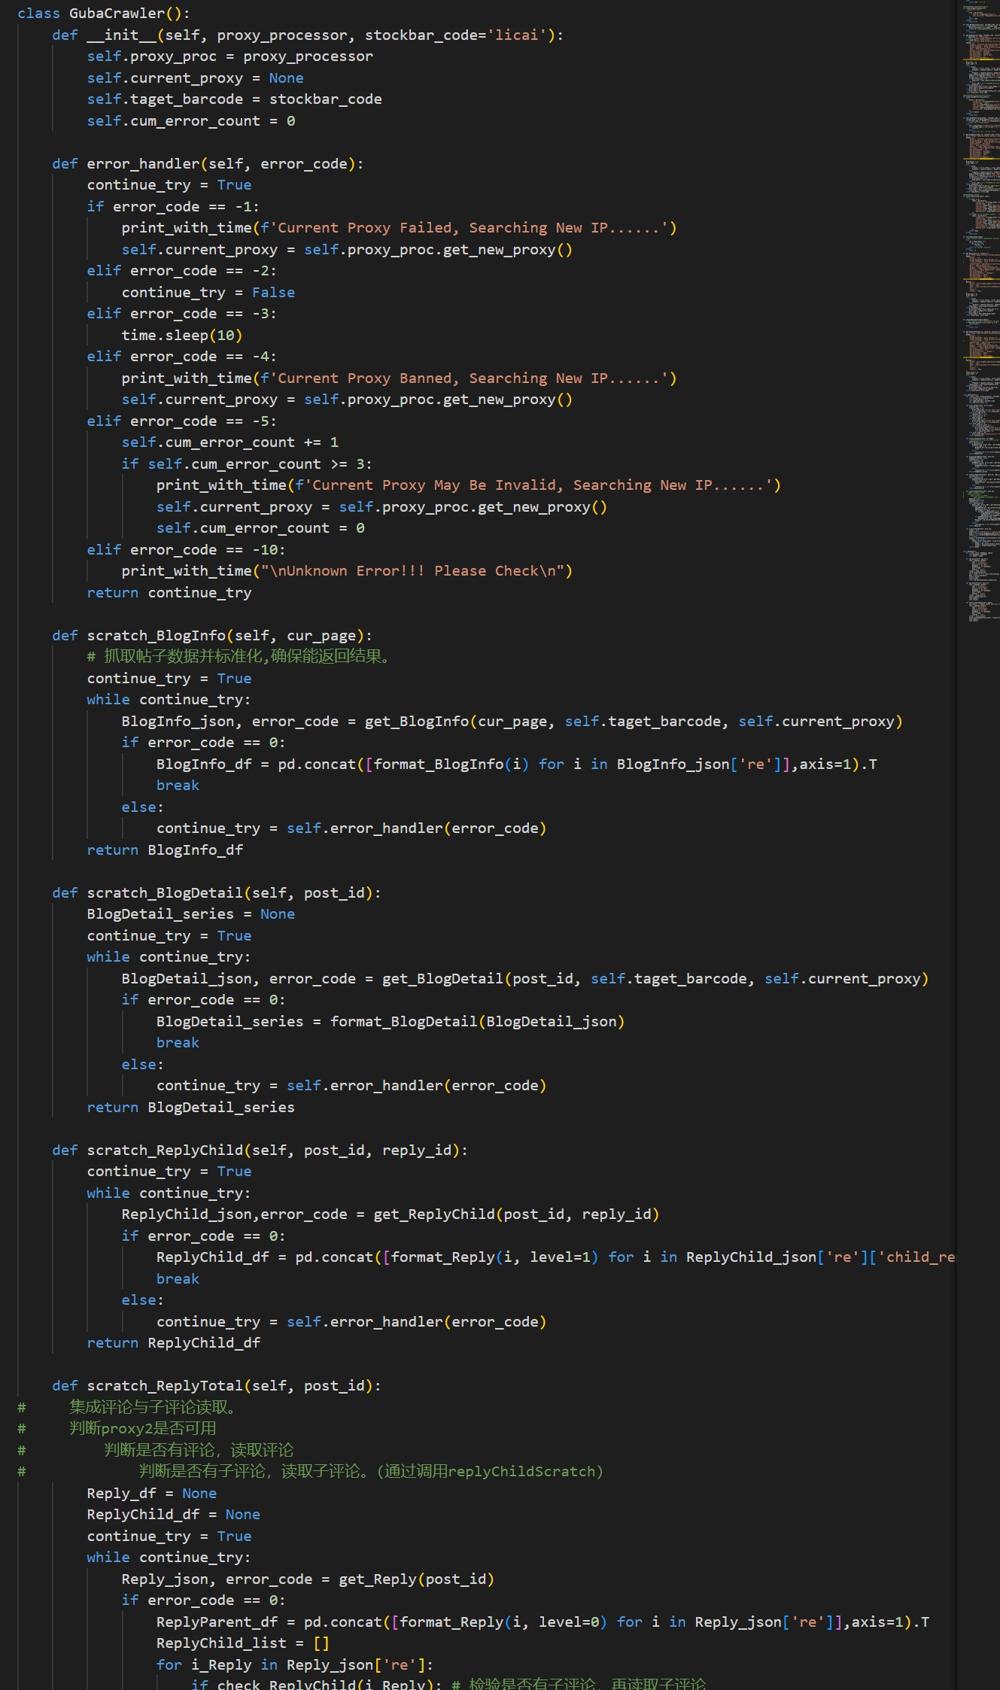
Task: Click the continue_try = False line
Action: point(208,292)
